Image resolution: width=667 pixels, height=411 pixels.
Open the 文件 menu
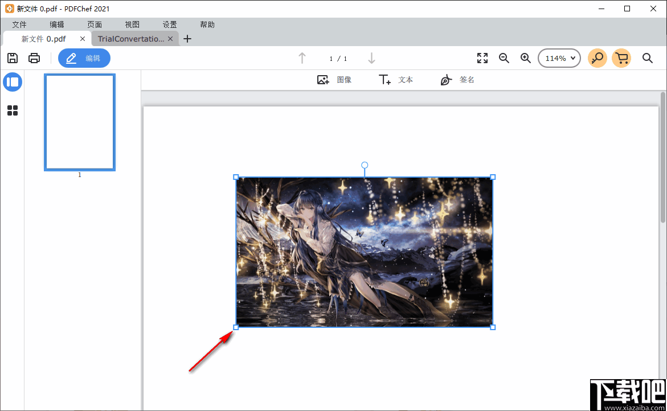click(19, 24)
